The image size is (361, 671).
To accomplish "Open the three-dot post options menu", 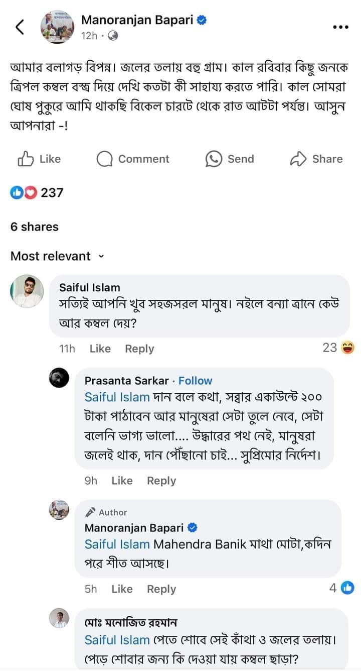I will tap(340, 27).
